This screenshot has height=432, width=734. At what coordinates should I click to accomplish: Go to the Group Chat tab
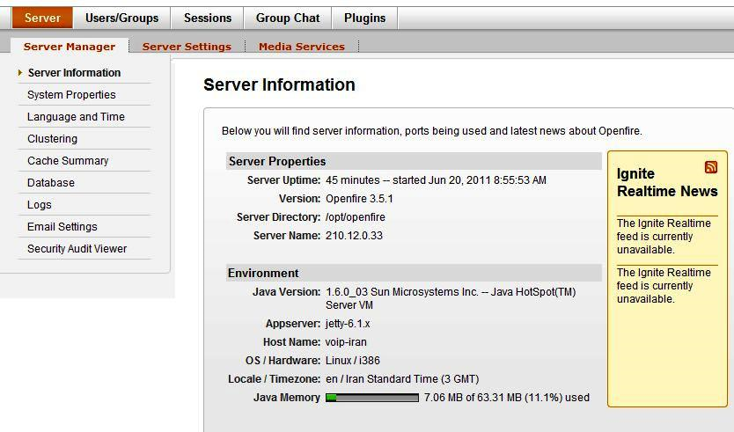(288, 18)
